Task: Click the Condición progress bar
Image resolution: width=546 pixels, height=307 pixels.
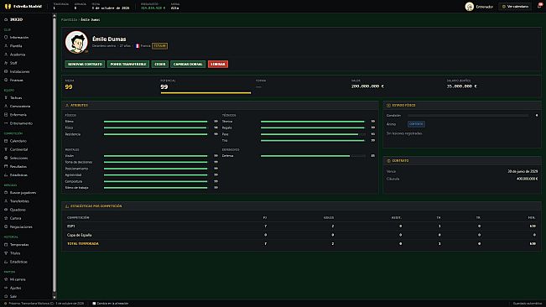Action: pyautogui.click(x=468, y=115)
